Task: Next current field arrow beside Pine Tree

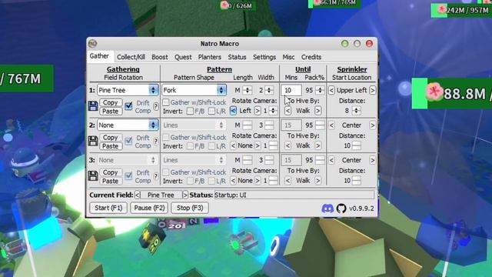Action: [185, 195]
